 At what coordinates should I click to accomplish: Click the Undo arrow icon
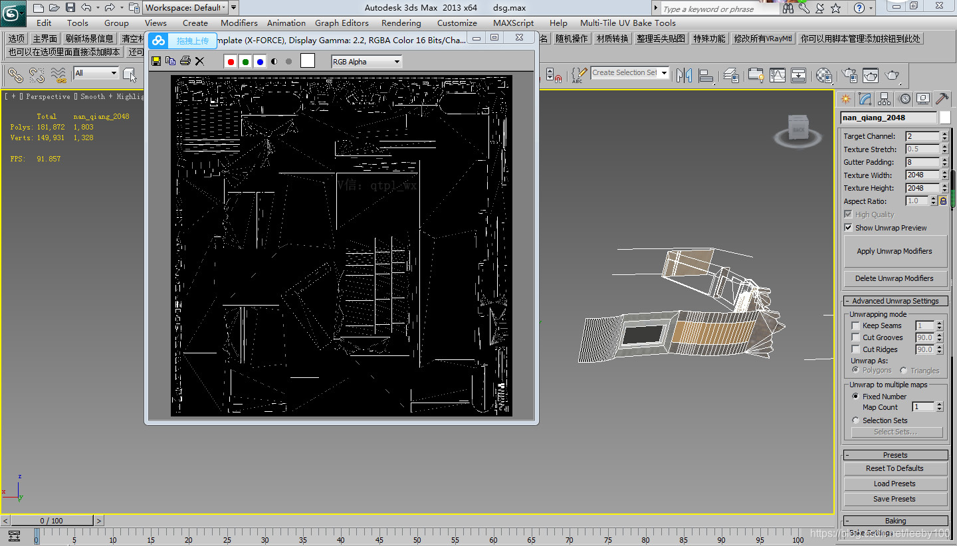click(86, 8)
